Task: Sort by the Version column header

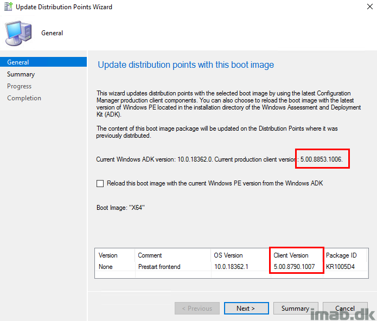Action: point(108,255)
